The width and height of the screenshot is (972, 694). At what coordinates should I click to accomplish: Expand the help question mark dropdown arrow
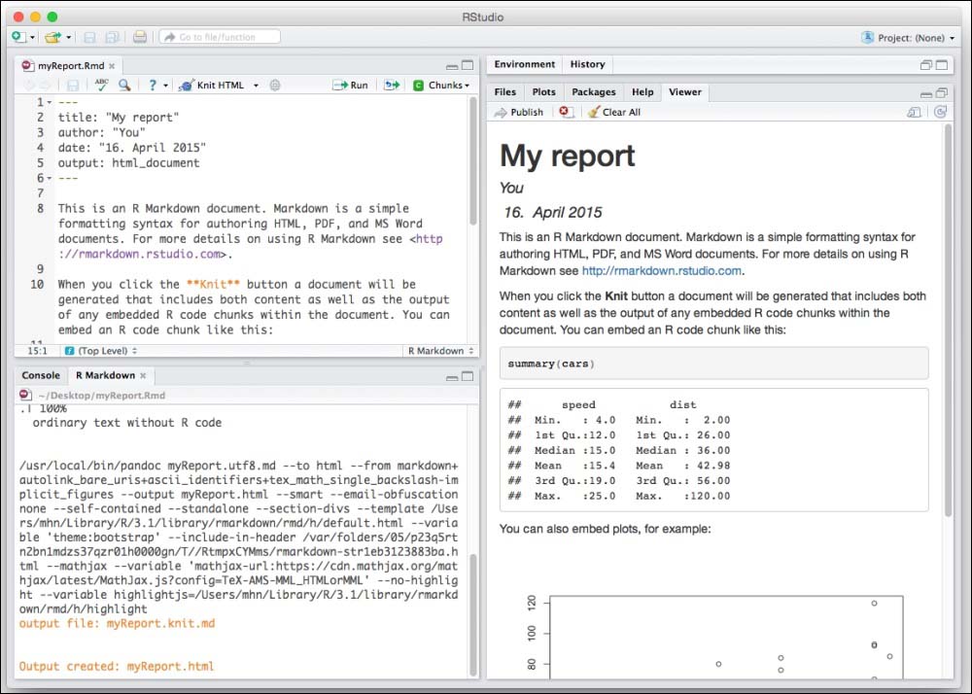pyautogui.click(x=165, y=86)
